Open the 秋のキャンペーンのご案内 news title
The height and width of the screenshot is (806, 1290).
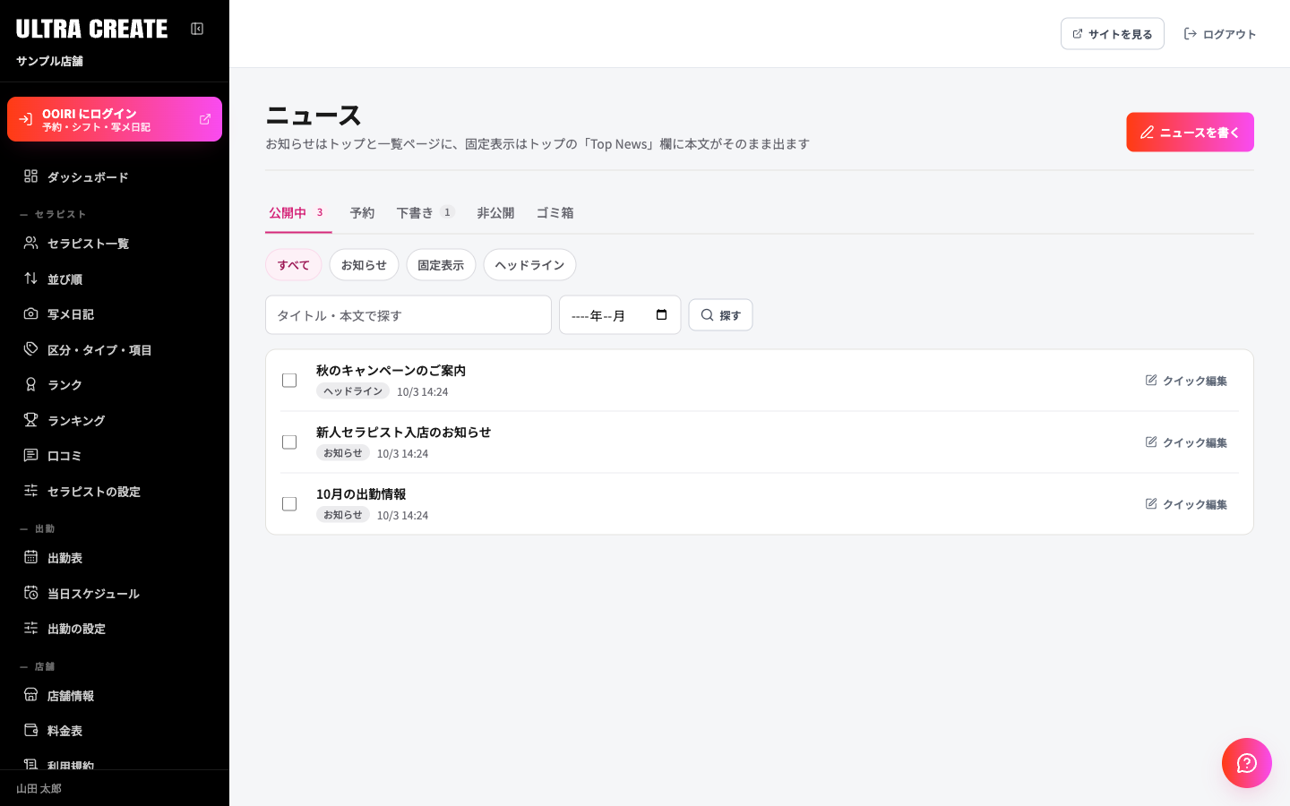[391, 370]
